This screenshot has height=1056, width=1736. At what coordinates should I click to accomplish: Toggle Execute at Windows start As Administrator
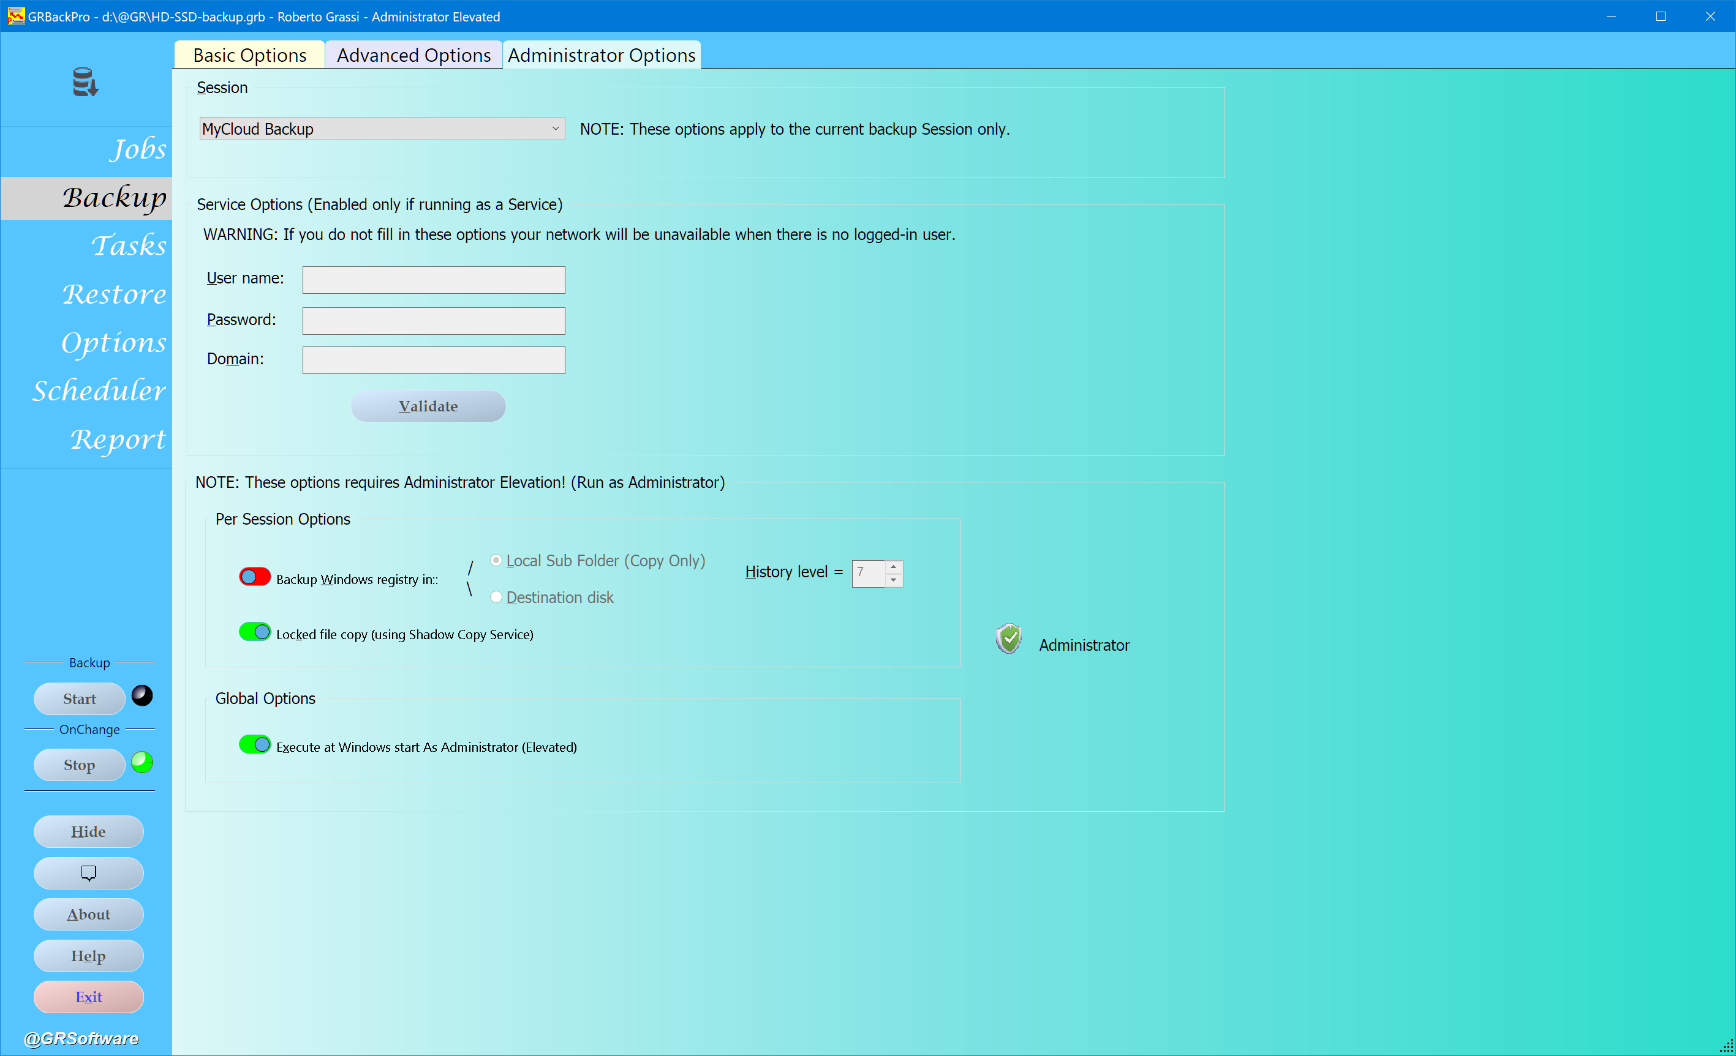[254, 744]
